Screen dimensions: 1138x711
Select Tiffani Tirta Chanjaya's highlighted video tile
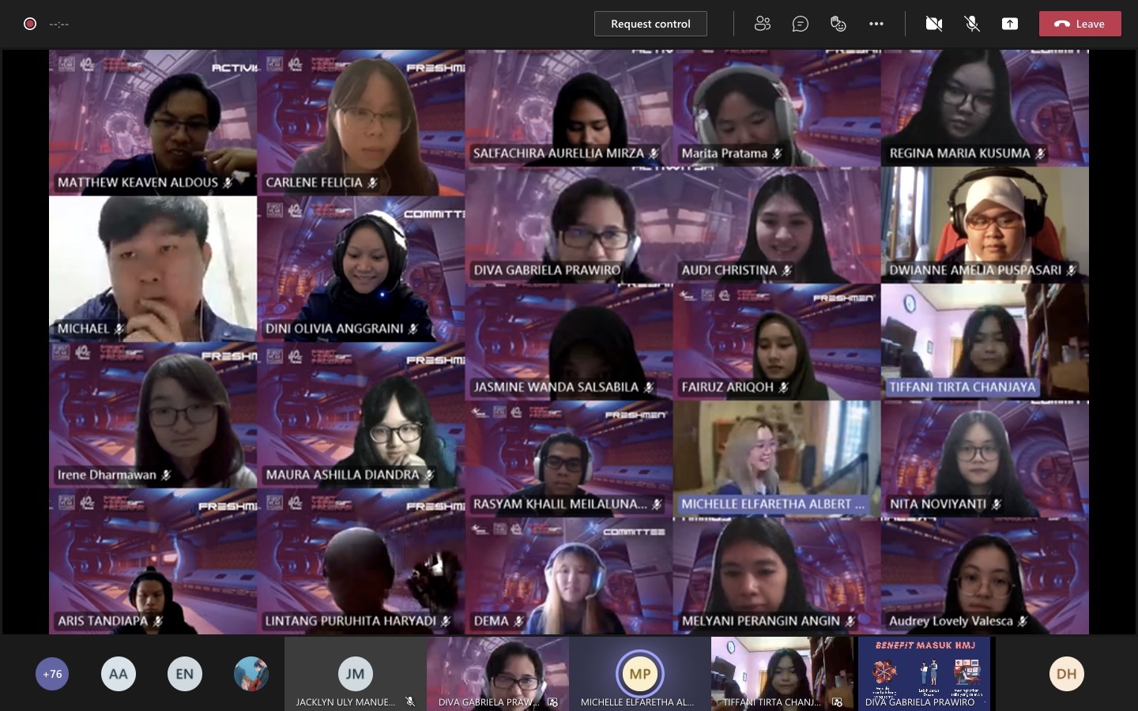985,342
